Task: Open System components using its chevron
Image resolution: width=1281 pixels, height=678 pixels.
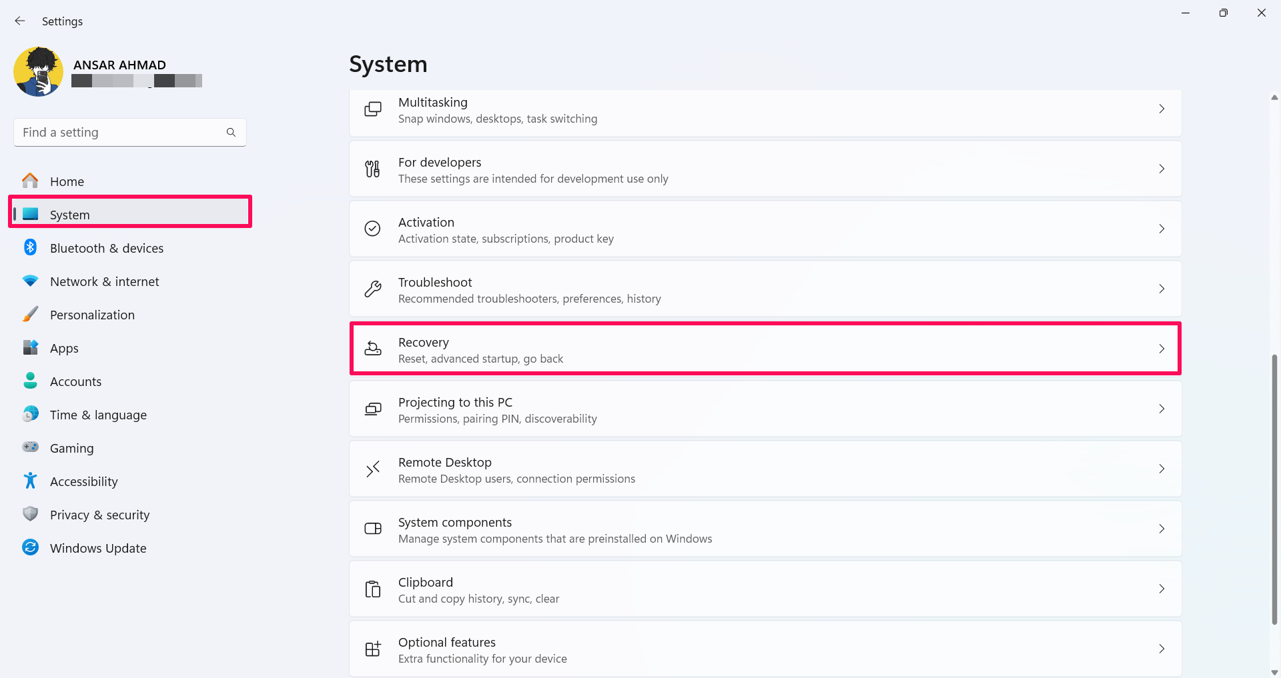Action: click(x=1162, y=529)
